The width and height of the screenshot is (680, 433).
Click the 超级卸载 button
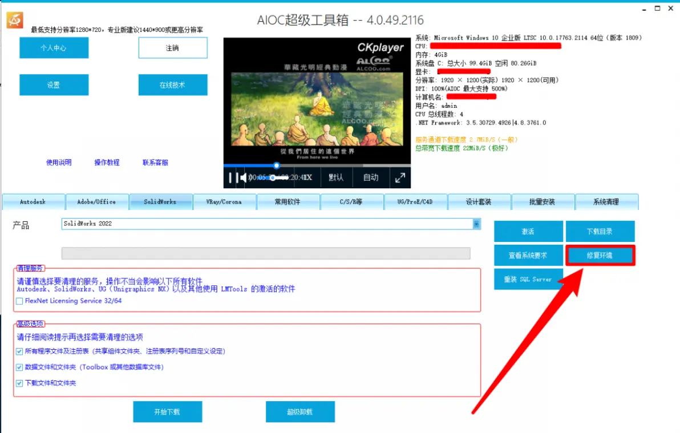click(x=300, y=412)
